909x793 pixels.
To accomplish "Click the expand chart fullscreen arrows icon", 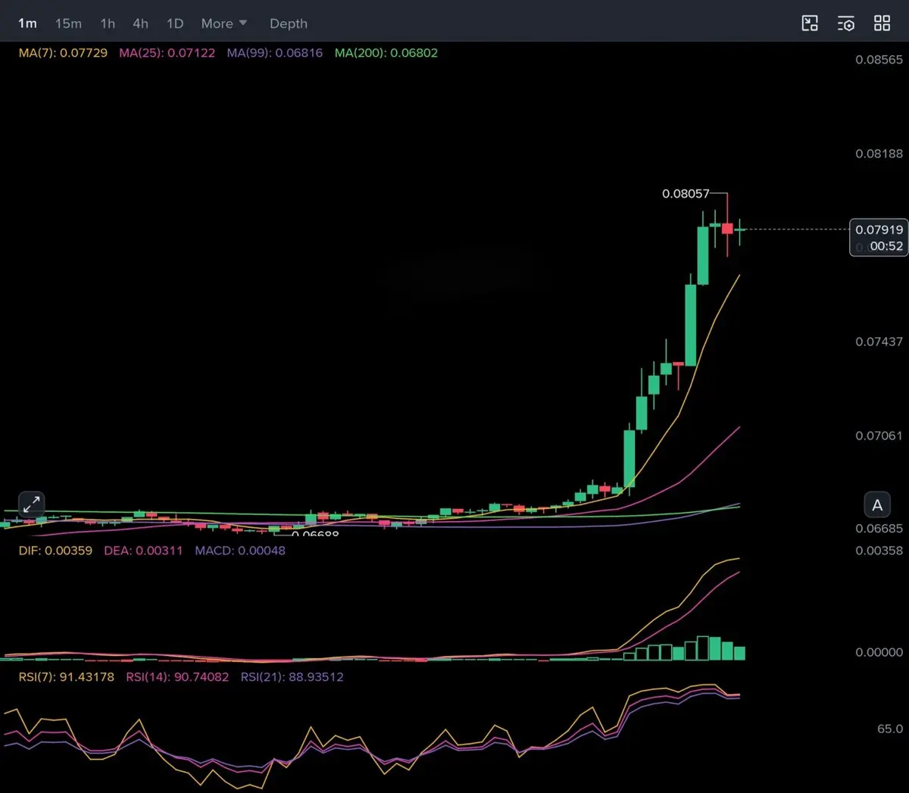I will tap(31, 504).
